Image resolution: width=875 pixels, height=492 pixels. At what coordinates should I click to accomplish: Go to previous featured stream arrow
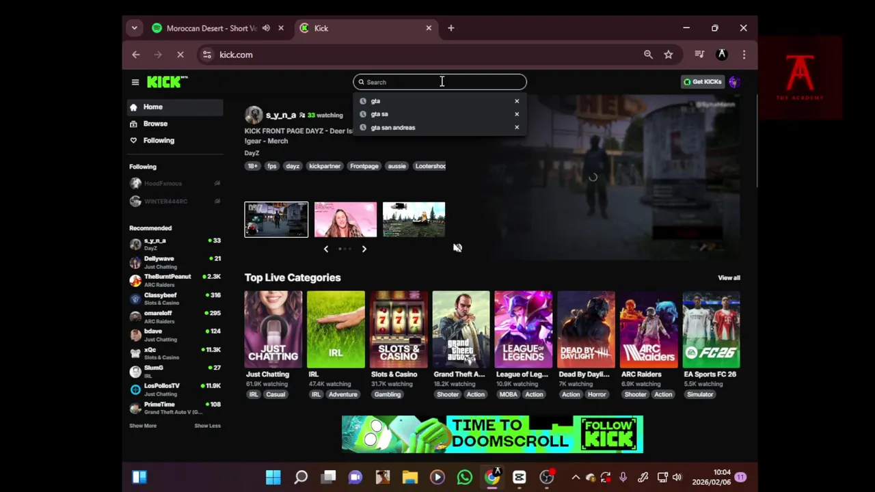point(325,249)
